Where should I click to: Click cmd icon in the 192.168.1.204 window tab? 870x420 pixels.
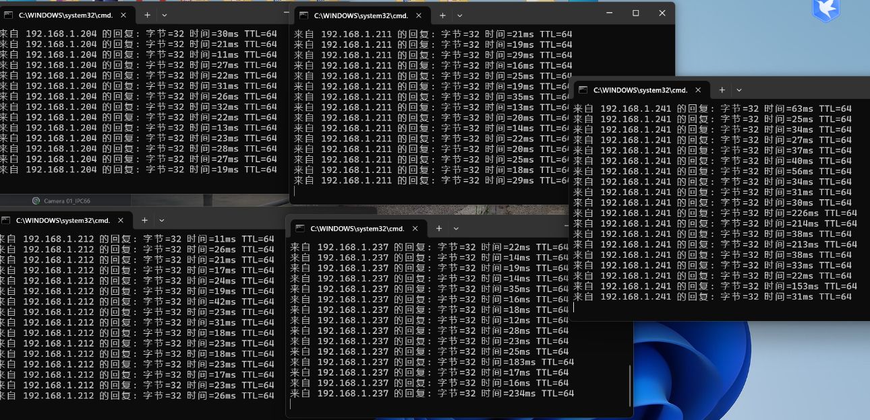pyautogui.click(x=8, y=15)
